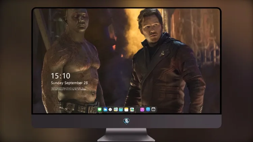
Task: Open the yellow Notes app
Action: 126,110
